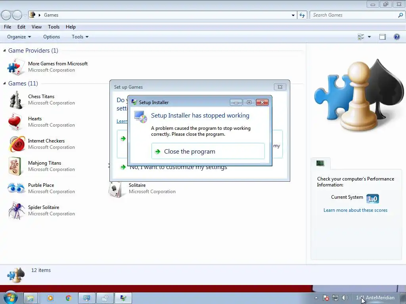Open the View menu

pos(36,27)
